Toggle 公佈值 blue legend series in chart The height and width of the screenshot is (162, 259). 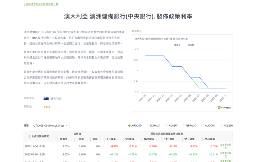click(189, 45)
